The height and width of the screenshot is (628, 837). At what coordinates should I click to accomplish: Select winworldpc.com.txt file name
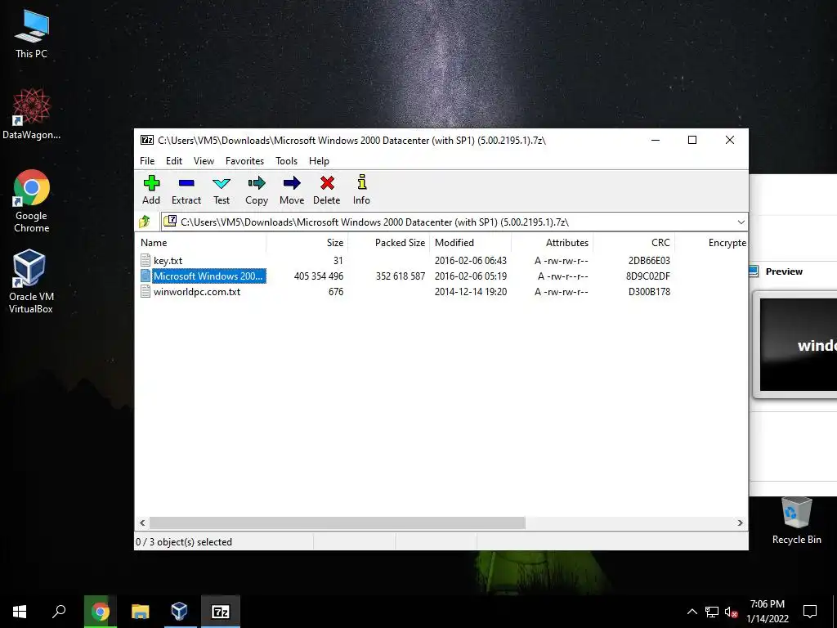coord(197,292)
